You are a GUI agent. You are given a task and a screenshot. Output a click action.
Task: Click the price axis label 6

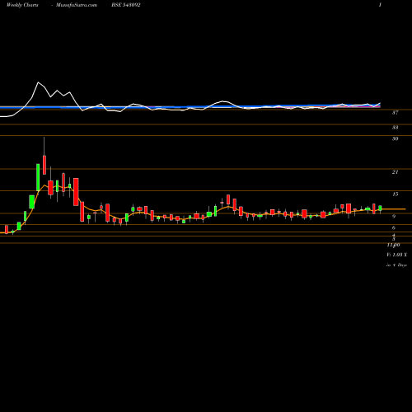394,227
